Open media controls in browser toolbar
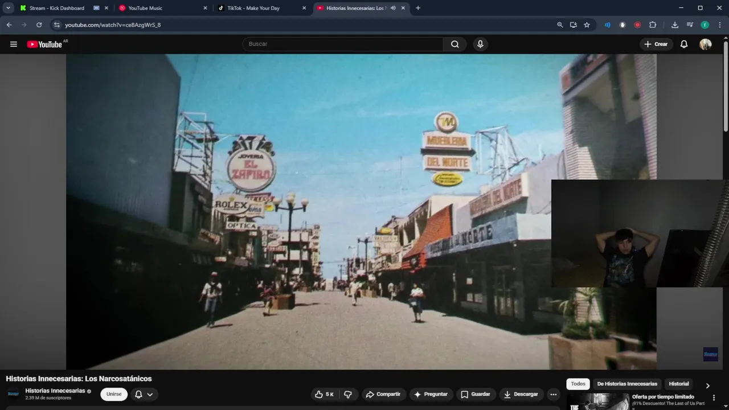The height and width of the screenshot is (410, 729). point(690,25)
